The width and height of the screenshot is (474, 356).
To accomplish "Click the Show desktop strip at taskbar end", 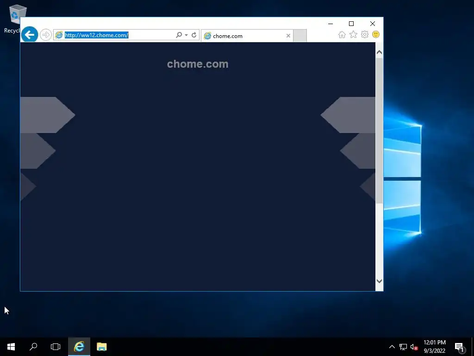I will pyautogui.click(x=473, y=347).
